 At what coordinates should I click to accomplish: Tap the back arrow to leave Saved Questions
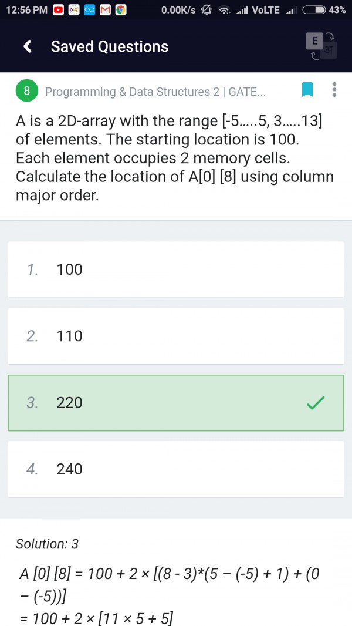[x=25, y=46]
